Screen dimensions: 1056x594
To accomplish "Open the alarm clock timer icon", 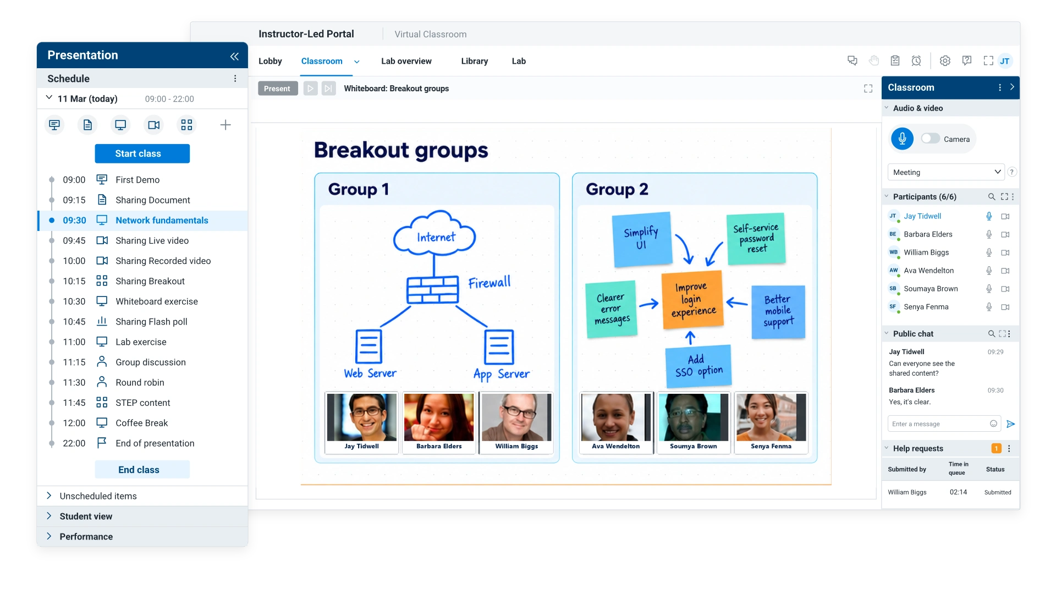I will point(916,61).
